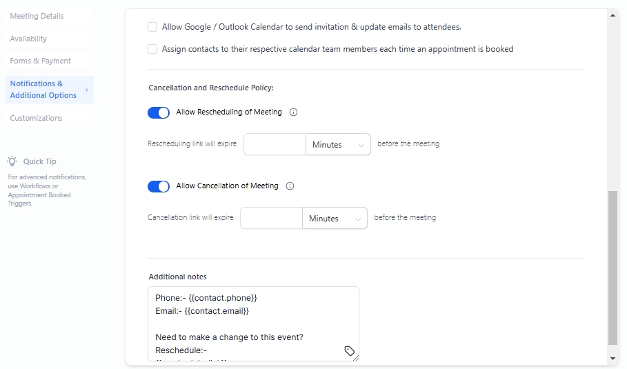Enable Google / Outlook Calendar invitation emails checkbox
This screenshot has height=369, width=627.
coord(152,27)
